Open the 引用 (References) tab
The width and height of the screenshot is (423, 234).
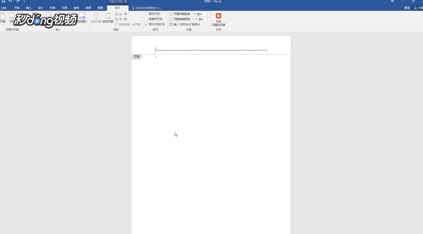64,8
